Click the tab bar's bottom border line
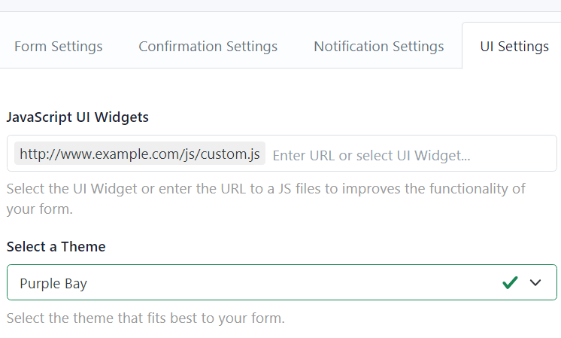The width and height of the screenshot is (561, 338). coord(226,68)
